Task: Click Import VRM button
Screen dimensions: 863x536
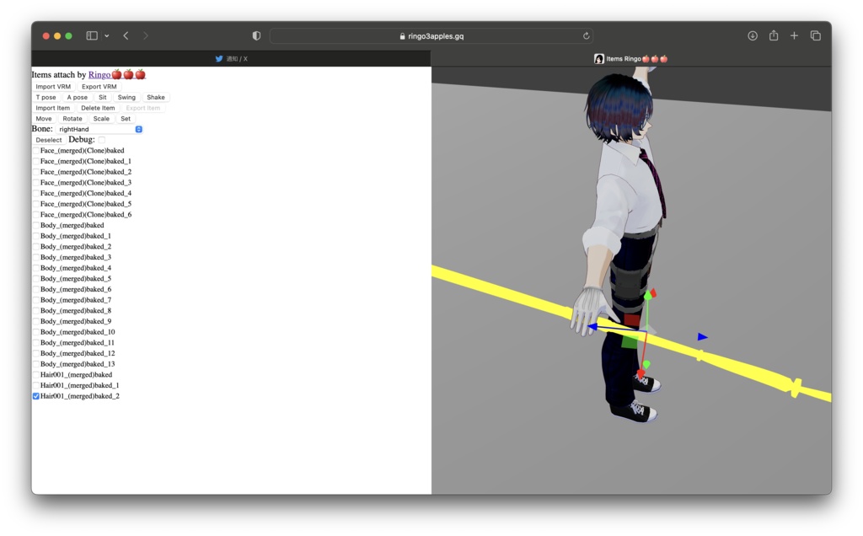Action: coord(53,87)
